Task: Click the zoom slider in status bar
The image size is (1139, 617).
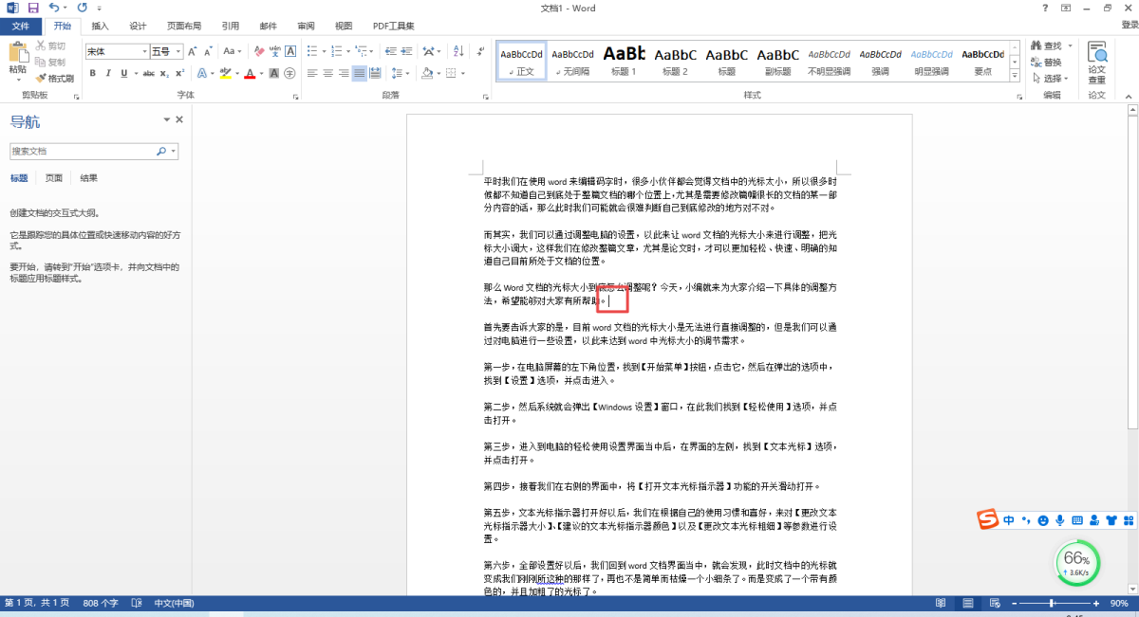Action: (x=1051, y=603)
